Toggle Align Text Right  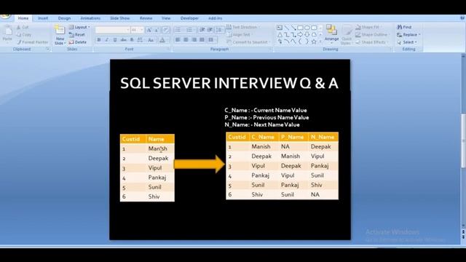pyautogui.click(x=194, y=40)
